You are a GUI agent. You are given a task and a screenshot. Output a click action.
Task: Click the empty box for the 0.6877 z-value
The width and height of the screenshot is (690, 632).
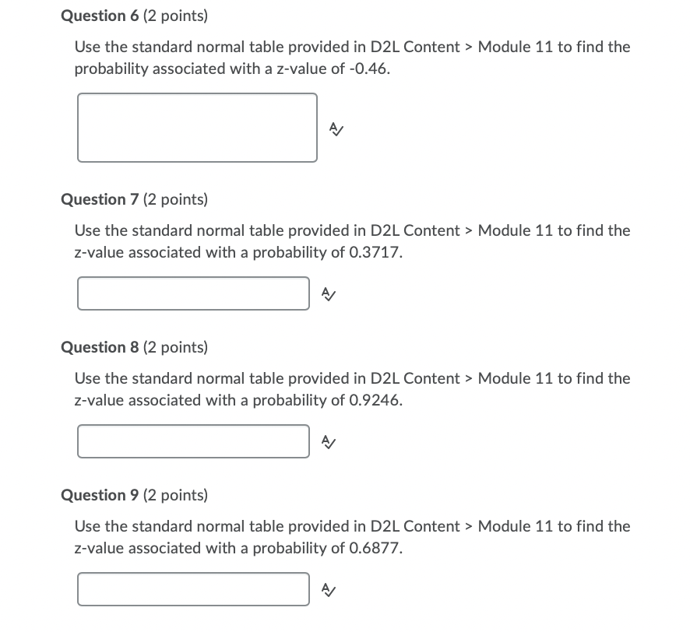point(192,589)
